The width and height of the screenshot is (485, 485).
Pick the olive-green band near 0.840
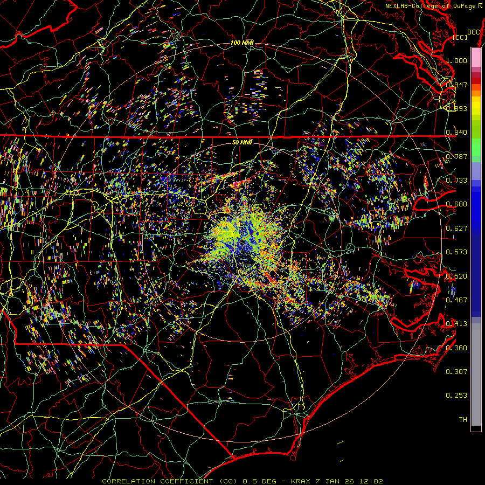pyautogui.click(x=476, y=129)
